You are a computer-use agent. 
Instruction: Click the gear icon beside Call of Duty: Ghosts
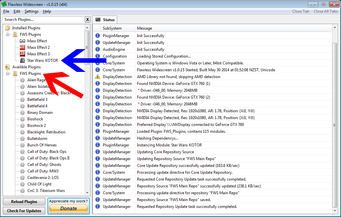click(22, 165)
